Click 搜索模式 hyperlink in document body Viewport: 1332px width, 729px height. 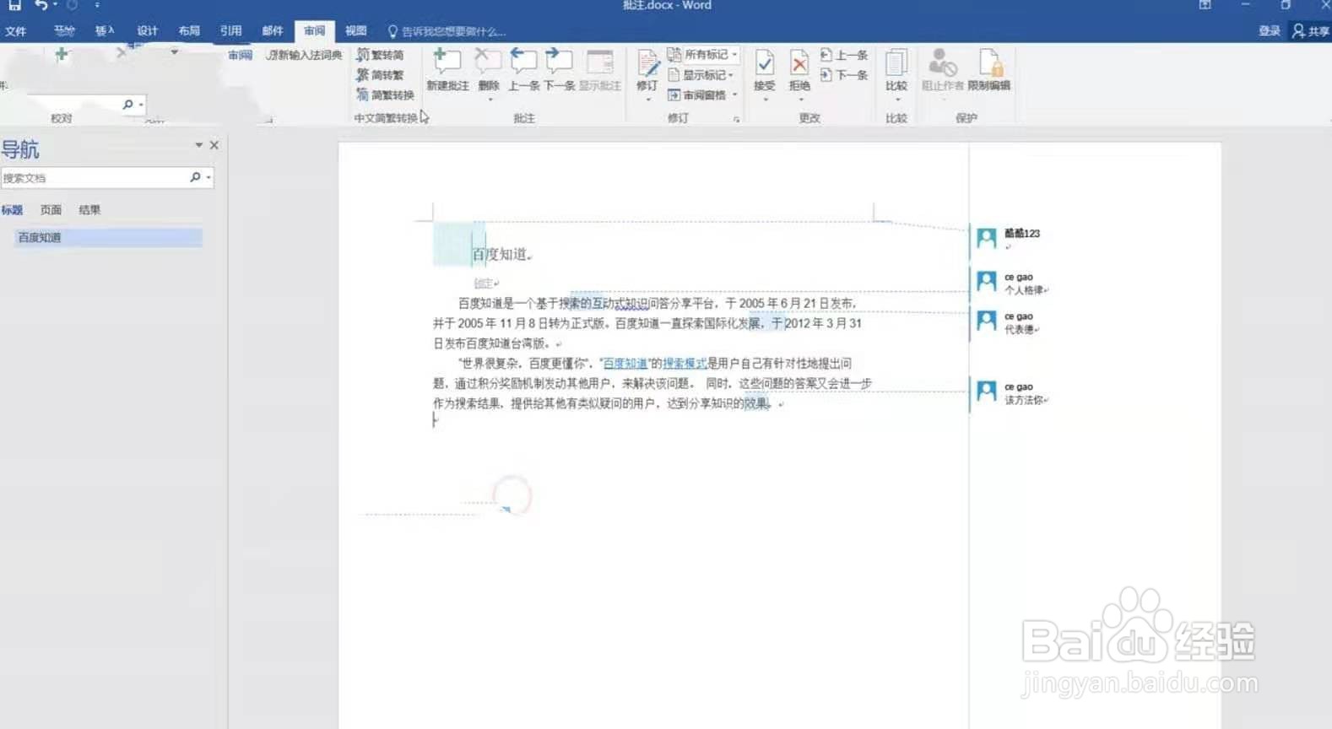click(685, 364)
